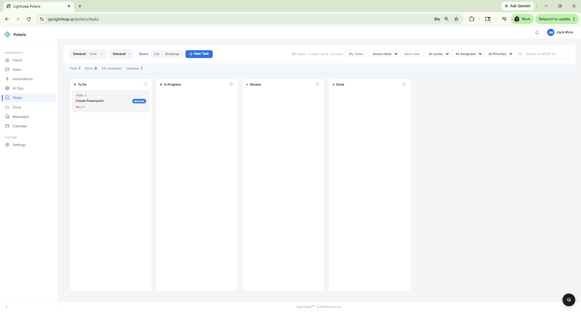Click the browser back arrow

coord(7,19)
